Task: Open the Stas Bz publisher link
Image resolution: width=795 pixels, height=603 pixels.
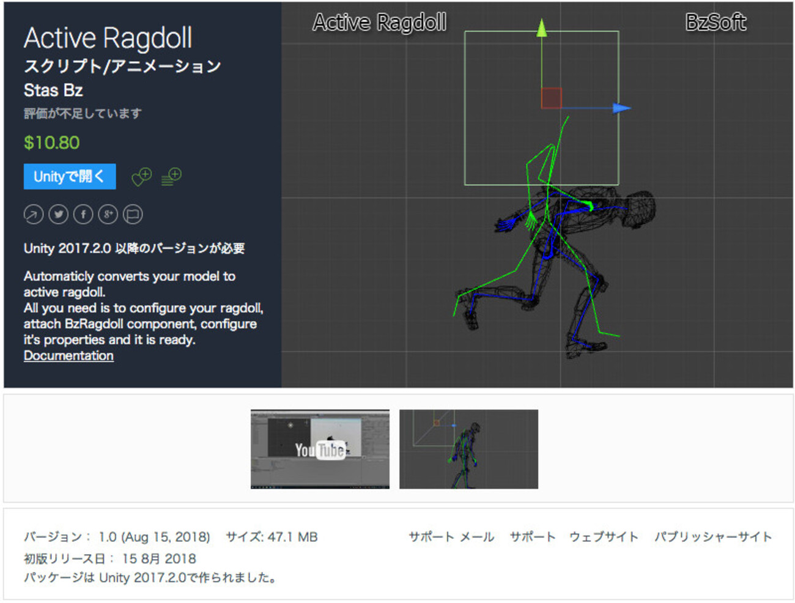Action: pos(53,91)
